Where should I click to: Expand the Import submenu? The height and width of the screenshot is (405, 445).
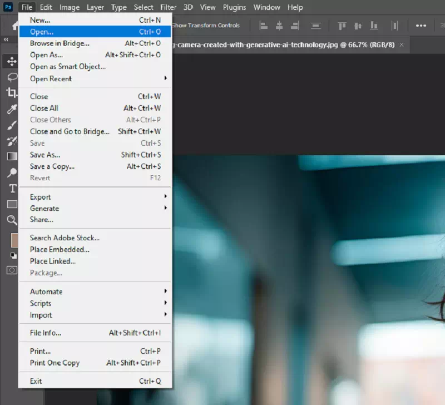[95, 315]
